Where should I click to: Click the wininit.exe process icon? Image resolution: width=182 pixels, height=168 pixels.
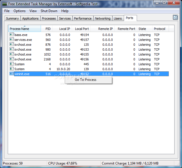click(11, 74)
